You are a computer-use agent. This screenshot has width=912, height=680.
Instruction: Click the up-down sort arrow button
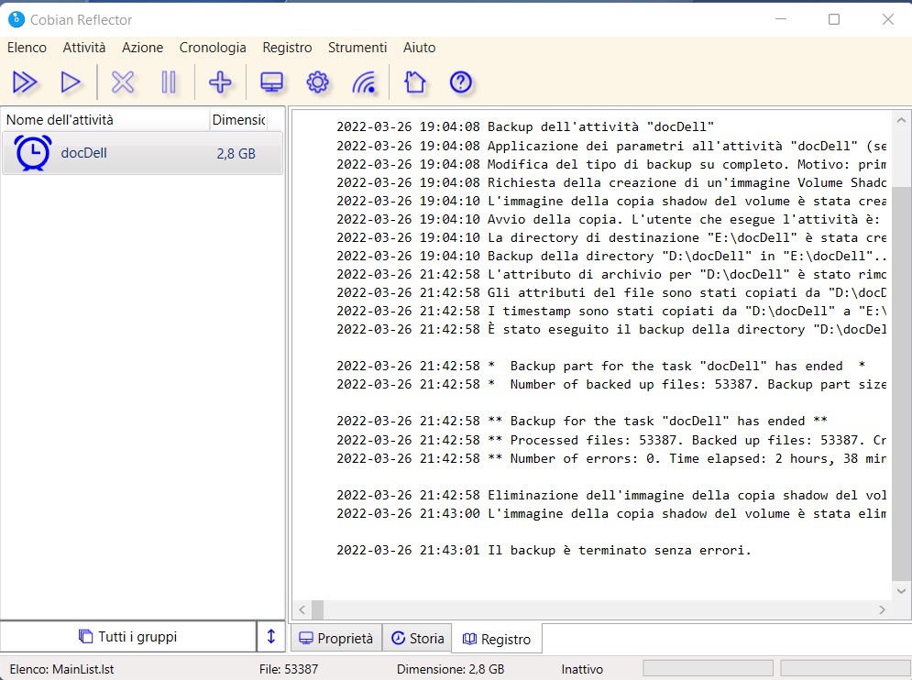click(x=271, y=636)
